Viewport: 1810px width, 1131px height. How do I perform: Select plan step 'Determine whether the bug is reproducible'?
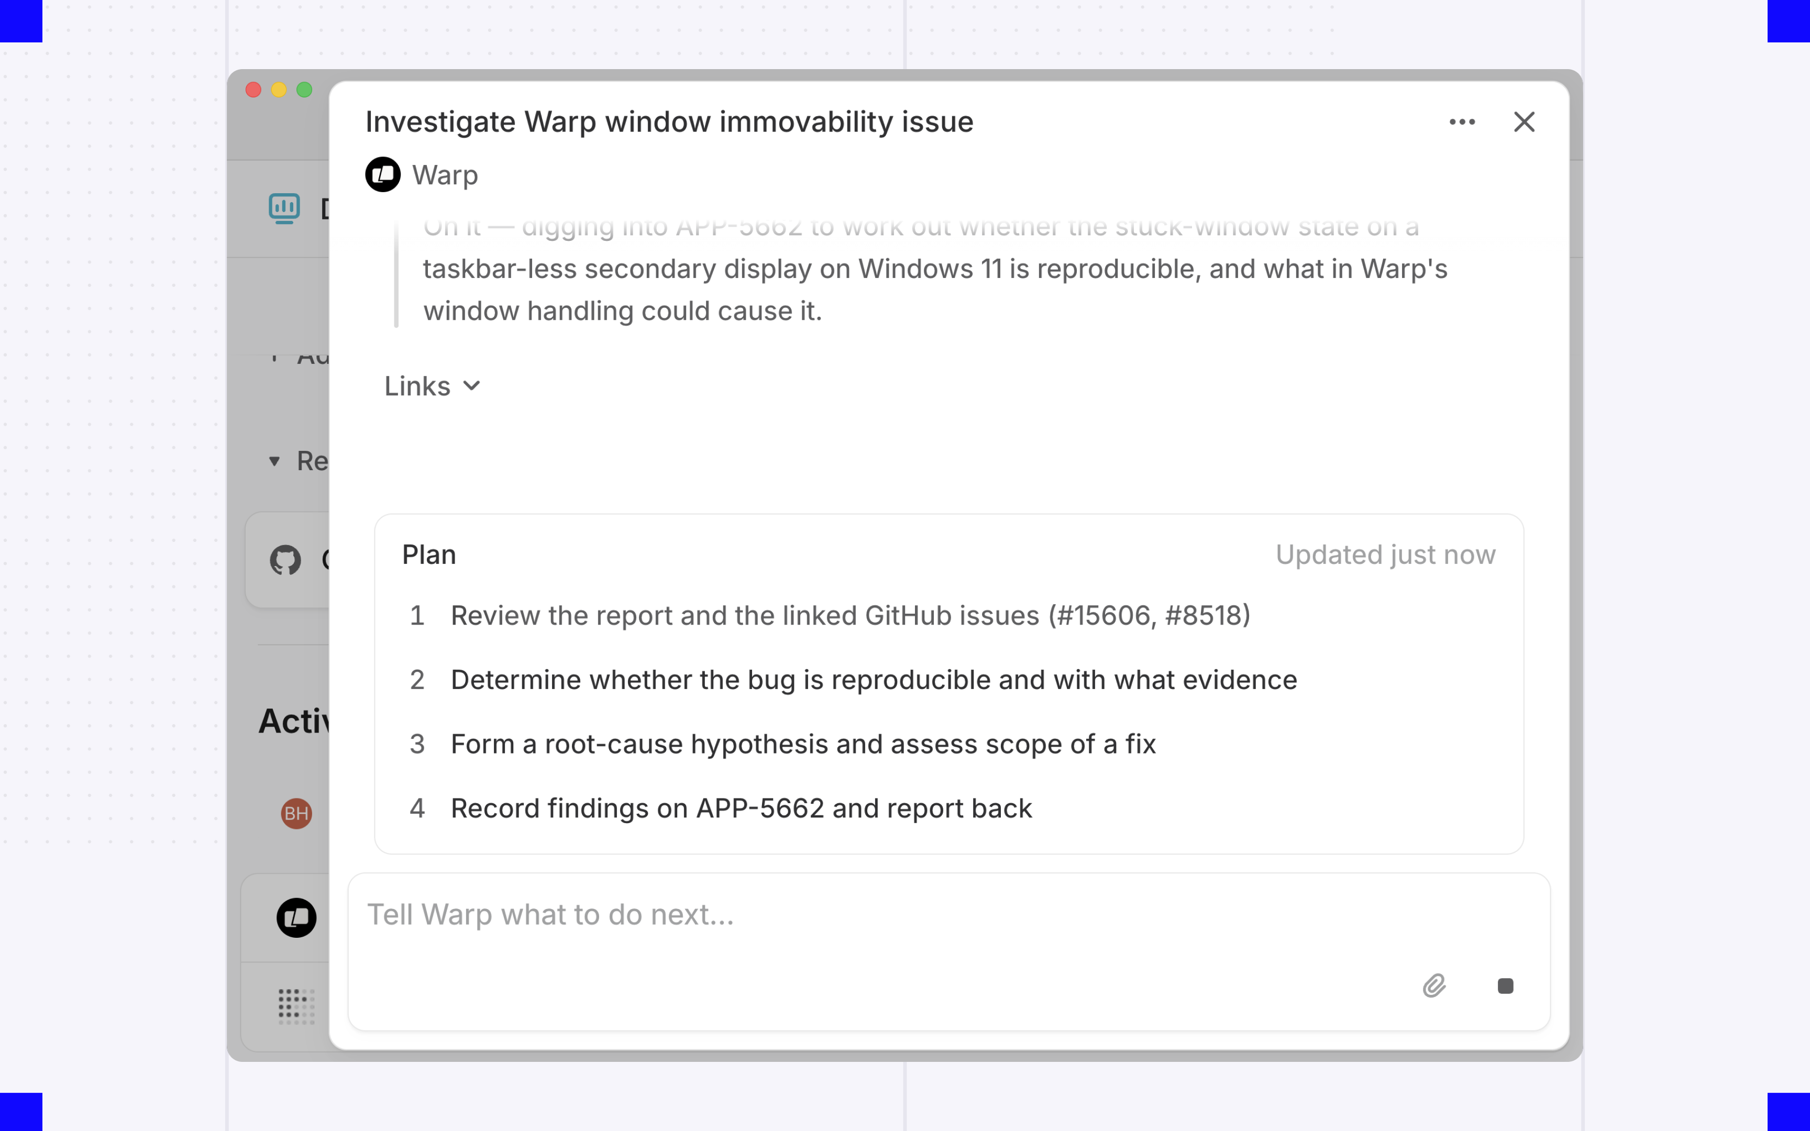pos(853,680)
